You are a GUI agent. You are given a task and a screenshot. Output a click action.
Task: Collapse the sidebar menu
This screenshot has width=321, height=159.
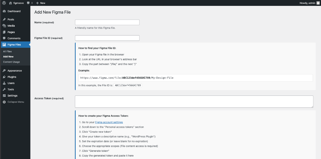coord(16,102)
